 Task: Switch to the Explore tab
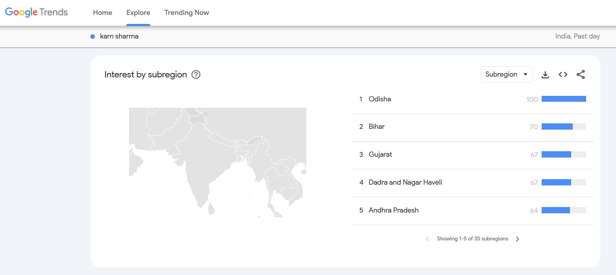click(138, 13)
